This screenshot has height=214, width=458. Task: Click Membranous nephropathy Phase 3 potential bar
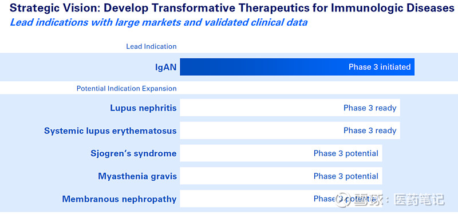pyautogui.click(x=281, y=199)
